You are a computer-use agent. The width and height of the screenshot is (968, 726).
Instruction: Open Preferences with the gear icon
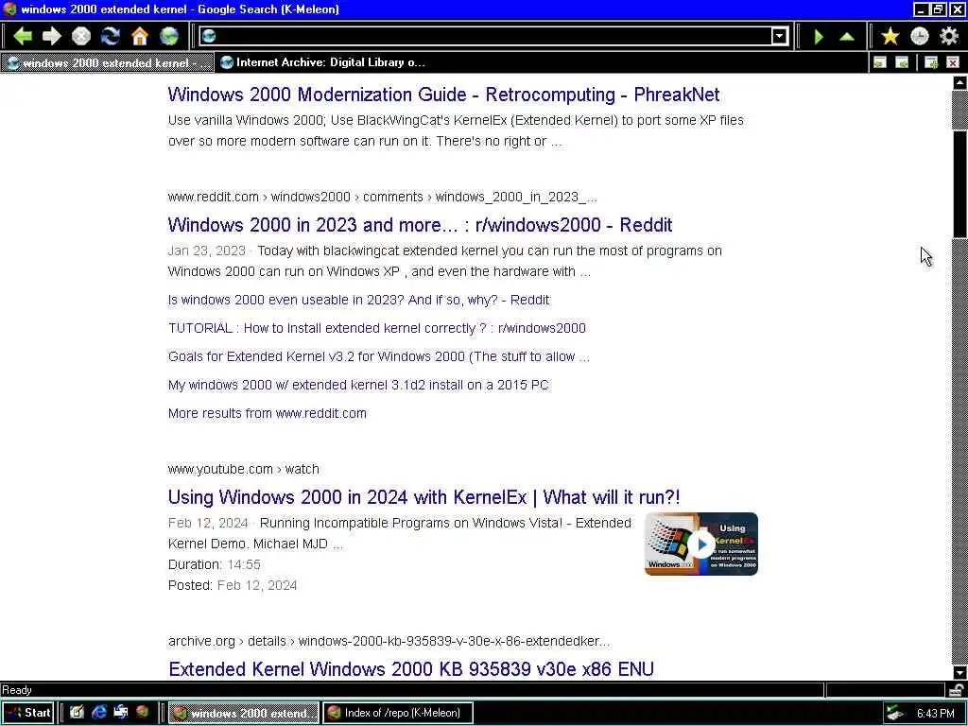pos(949,37)
